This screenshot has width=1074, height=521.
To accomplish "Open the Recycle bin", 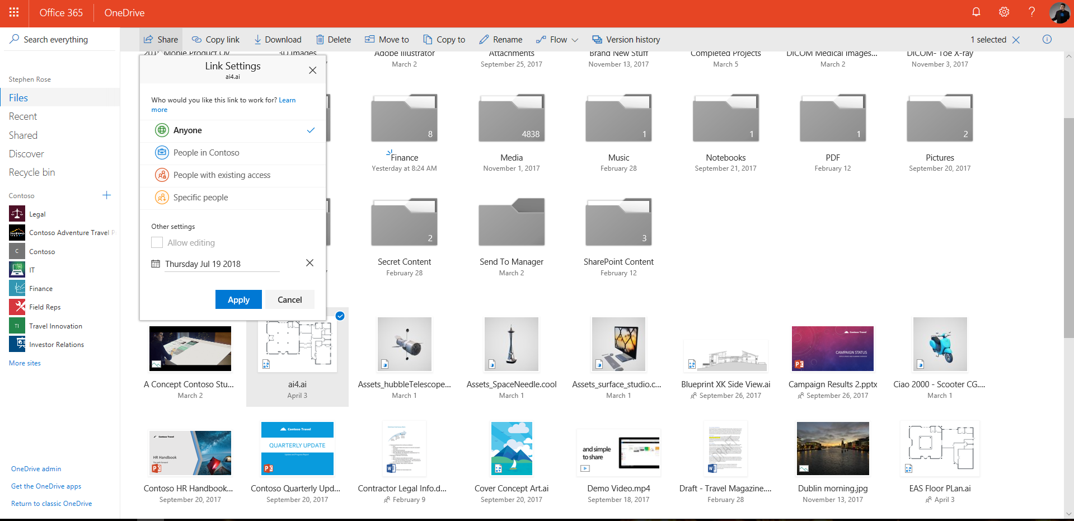I will pyautogui.click(x=32, y=172).
